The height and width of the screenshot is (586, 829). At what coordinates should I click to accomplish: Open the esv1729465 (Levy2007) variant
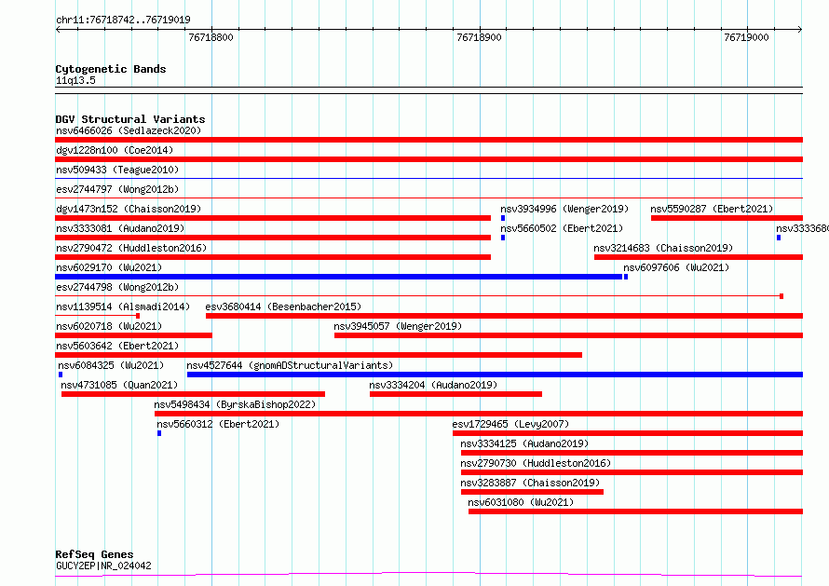click(x=510, y=424)
